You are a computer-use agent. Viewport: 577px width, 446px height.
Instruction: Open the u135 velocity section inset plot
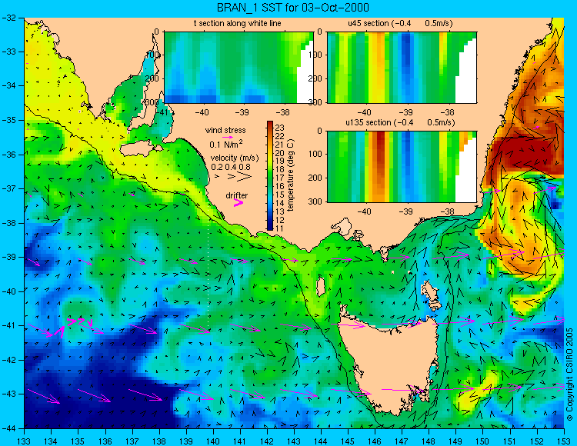[402, 167]
